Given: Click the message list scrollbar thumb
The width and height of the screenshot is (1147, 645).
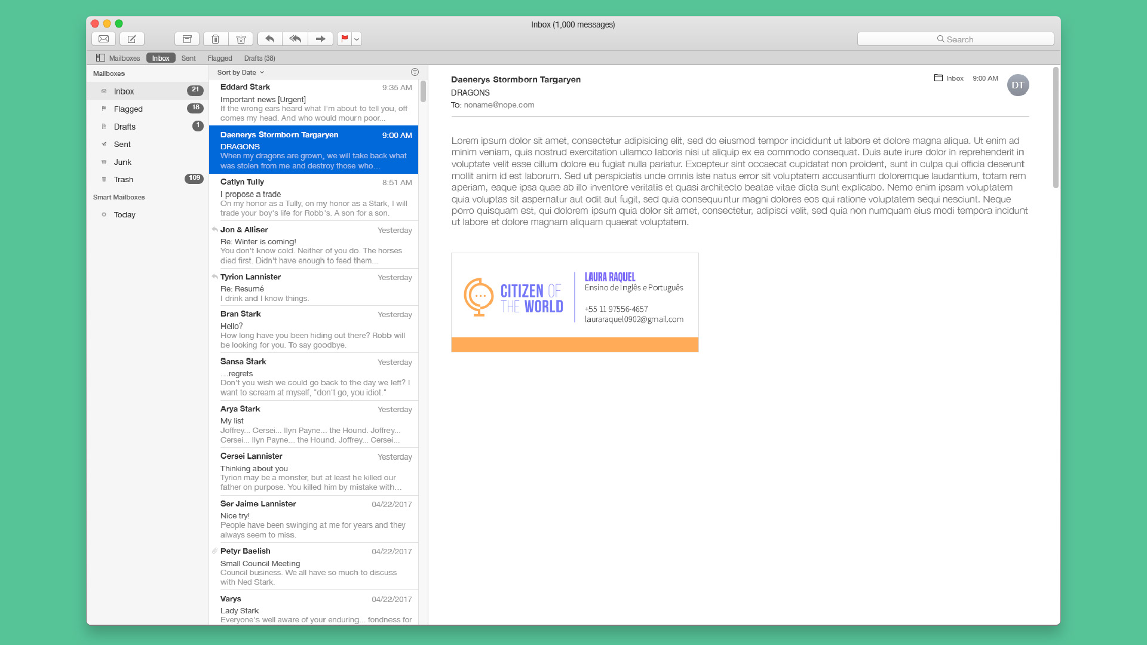Looking at the screenshot, I should point(423,91).
